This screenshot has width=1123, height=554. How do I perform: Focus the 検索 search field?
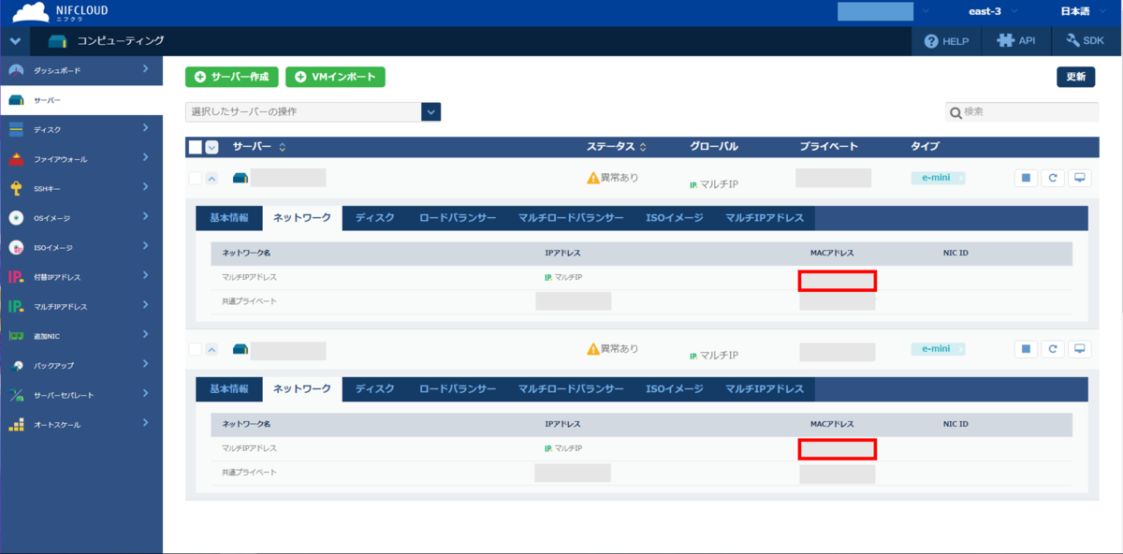(x=1022, y=112)
